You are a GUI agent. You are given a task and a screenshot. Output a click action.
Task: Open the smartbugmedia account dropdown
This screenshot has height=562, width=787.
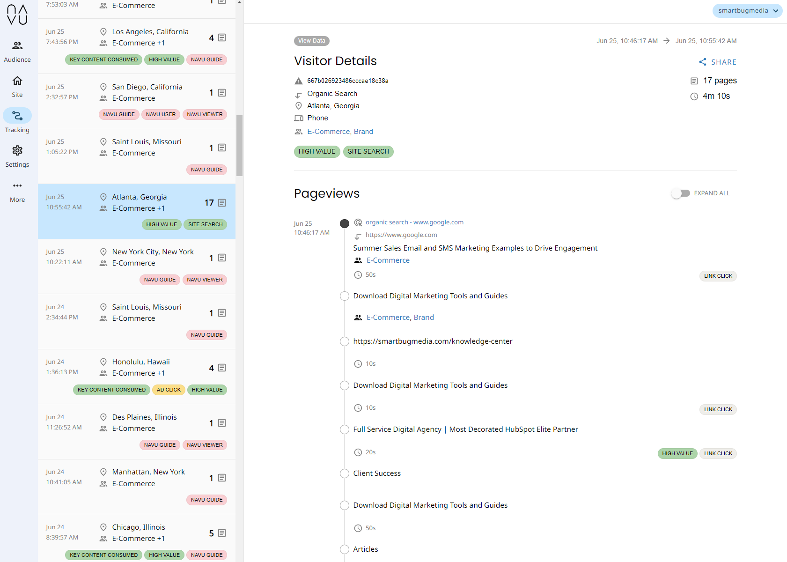[747, 11]
